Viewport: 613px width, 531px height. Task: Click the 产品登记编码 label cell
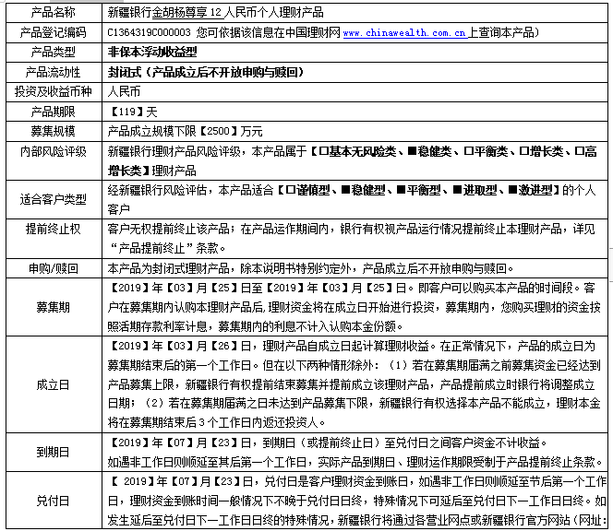[54, 32]
